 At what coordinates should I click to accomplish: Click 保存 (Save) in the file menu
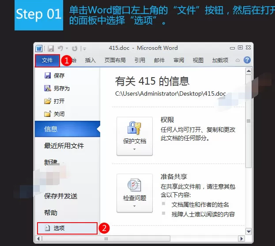pyautogui.click(x=54, y=75)
